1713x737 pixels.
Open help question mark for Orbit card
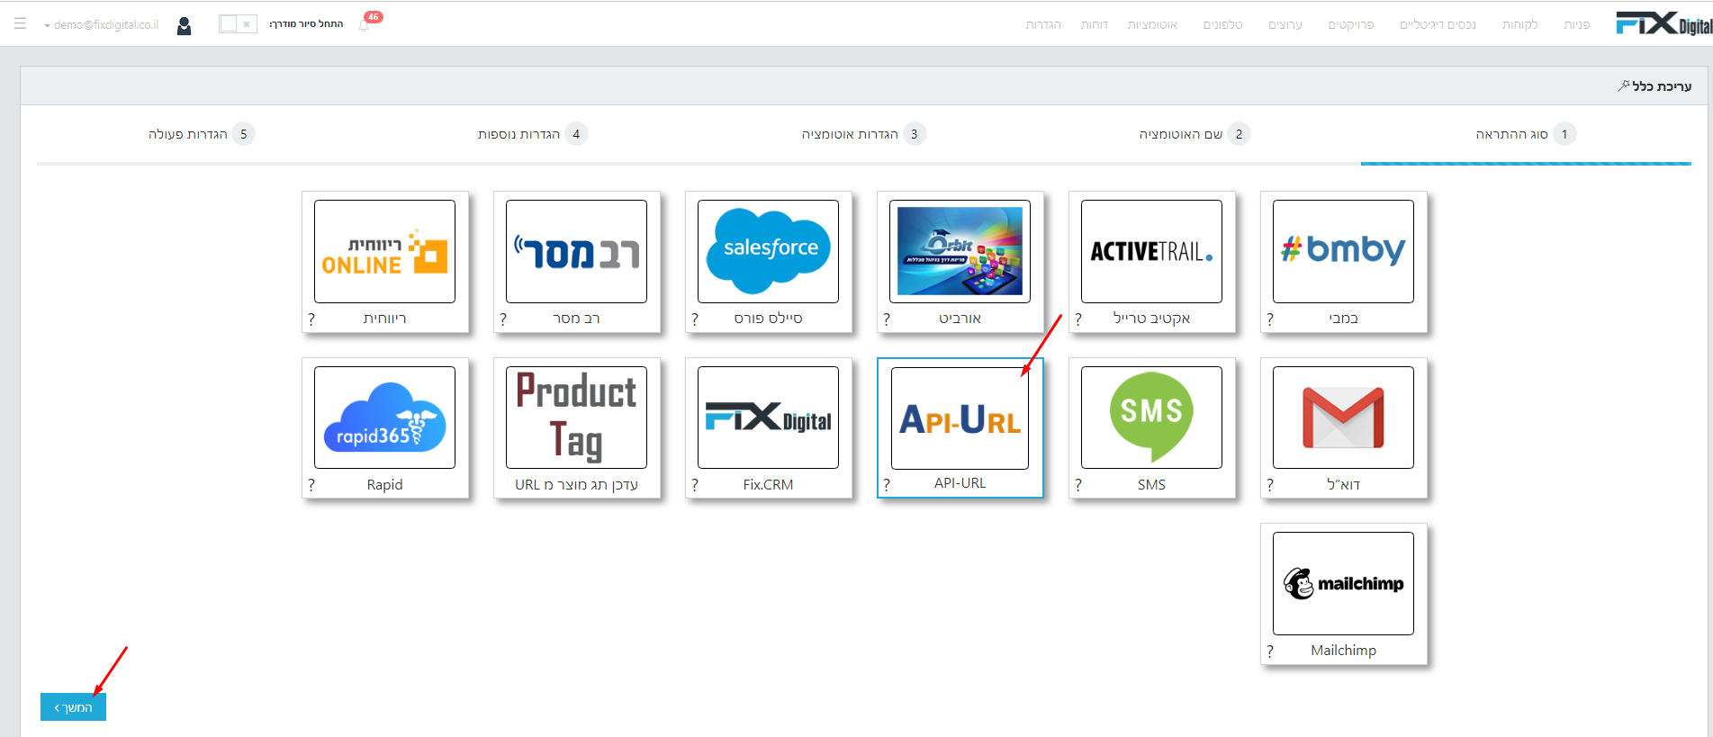pyautogui.click(x=887, y=319)
